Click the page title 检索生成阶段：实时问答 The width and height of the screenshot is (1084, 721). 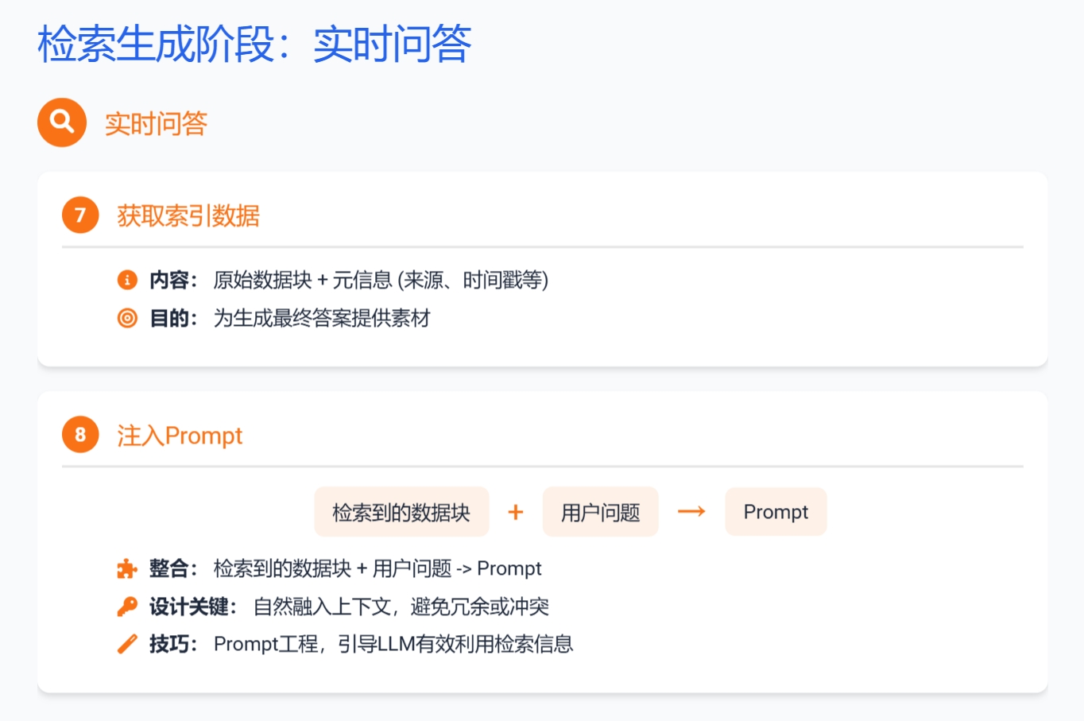pyautogui.click(x=254, y=44)
